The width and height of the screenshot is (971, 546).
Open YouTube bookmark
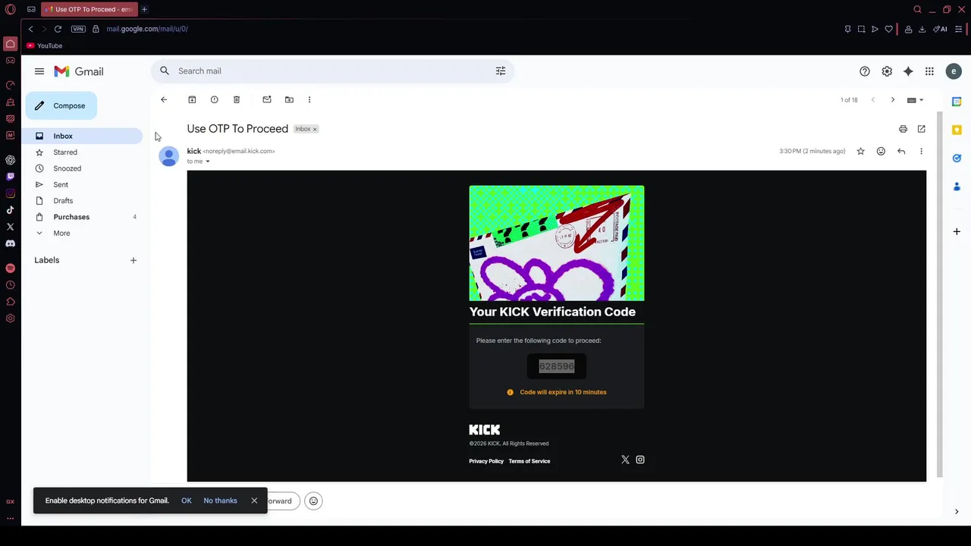(x=45, y=45)
